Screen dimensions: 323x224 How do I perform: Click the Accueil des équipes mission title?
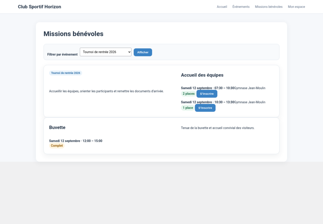tap(202, 75)
